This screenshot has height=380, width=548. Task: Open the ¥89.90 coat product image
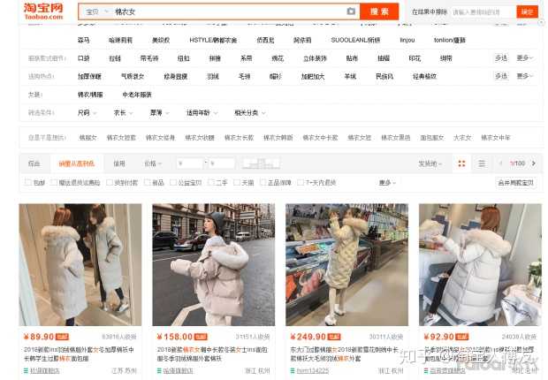(80, 264)
